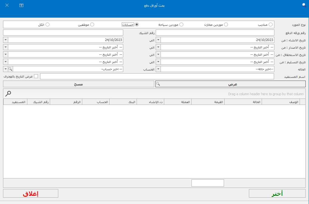The width and height of the screenshot is (309, 204).
Task: Open the الحساب account dropdown arrow
Action: [5, 69]
